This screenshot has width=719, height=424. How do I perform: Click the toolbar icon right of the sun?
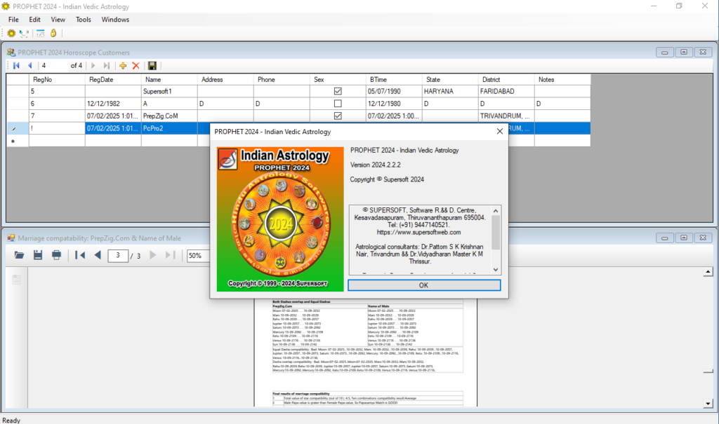point(24,33)
